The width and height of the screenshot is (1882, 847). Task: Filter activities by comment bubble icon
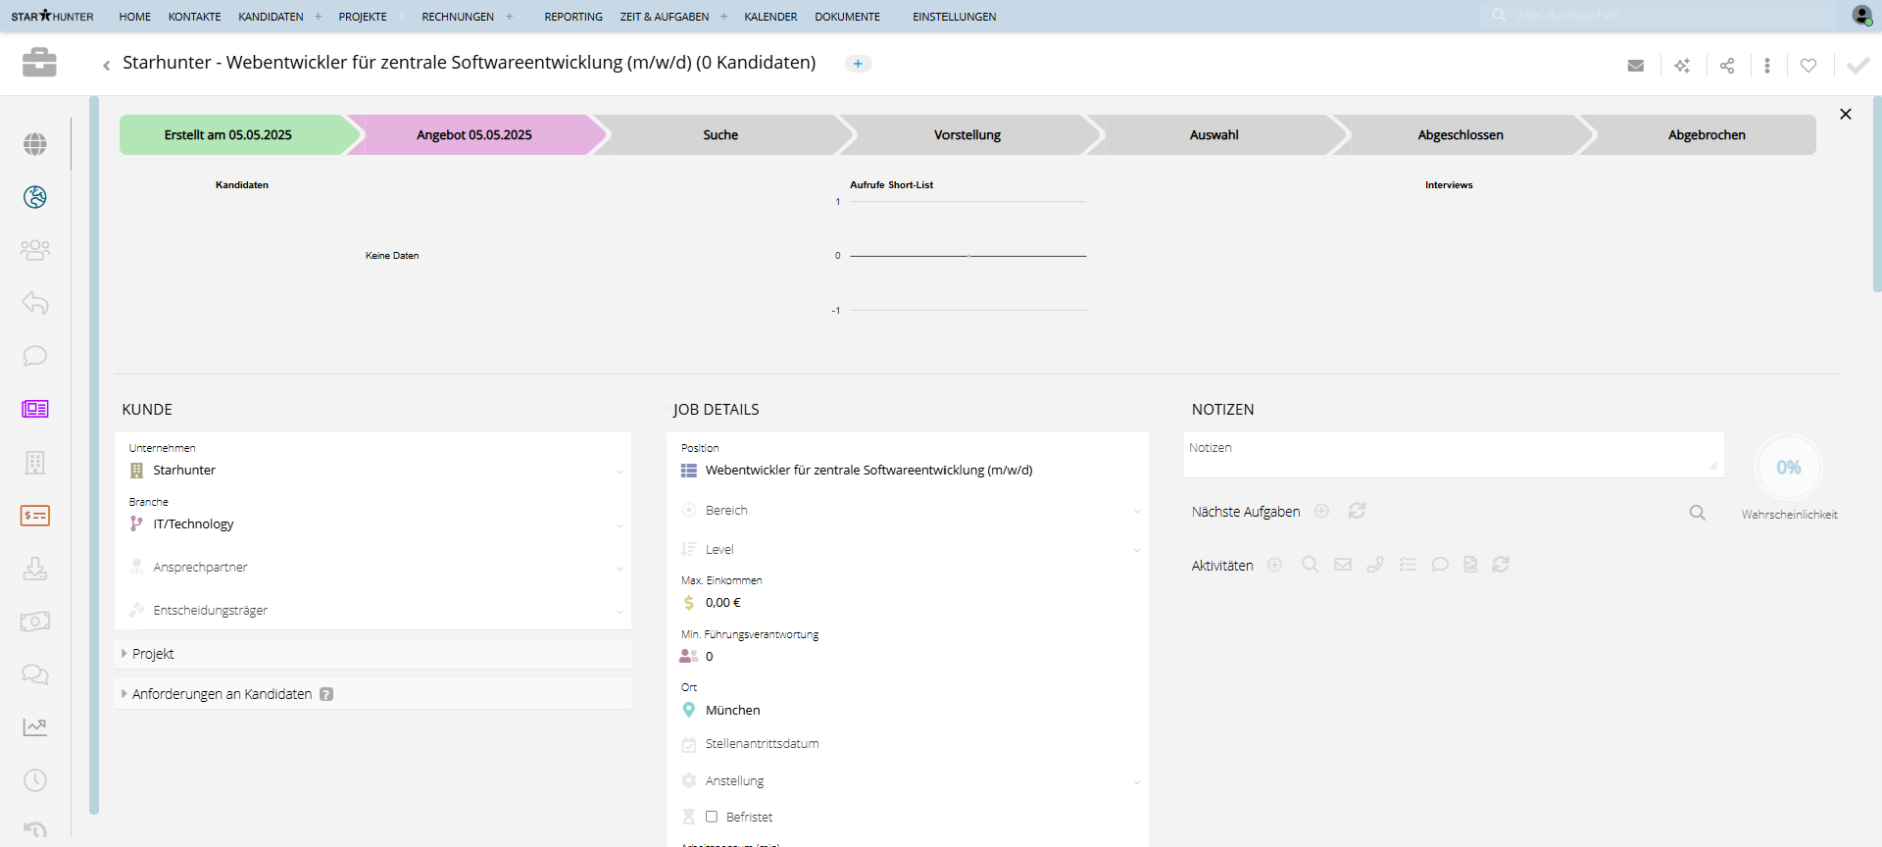[1440, 565]
